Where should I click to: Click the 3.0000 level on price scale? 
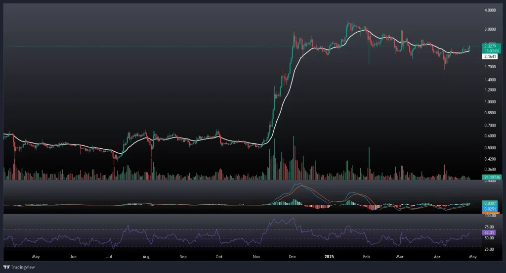491,29
